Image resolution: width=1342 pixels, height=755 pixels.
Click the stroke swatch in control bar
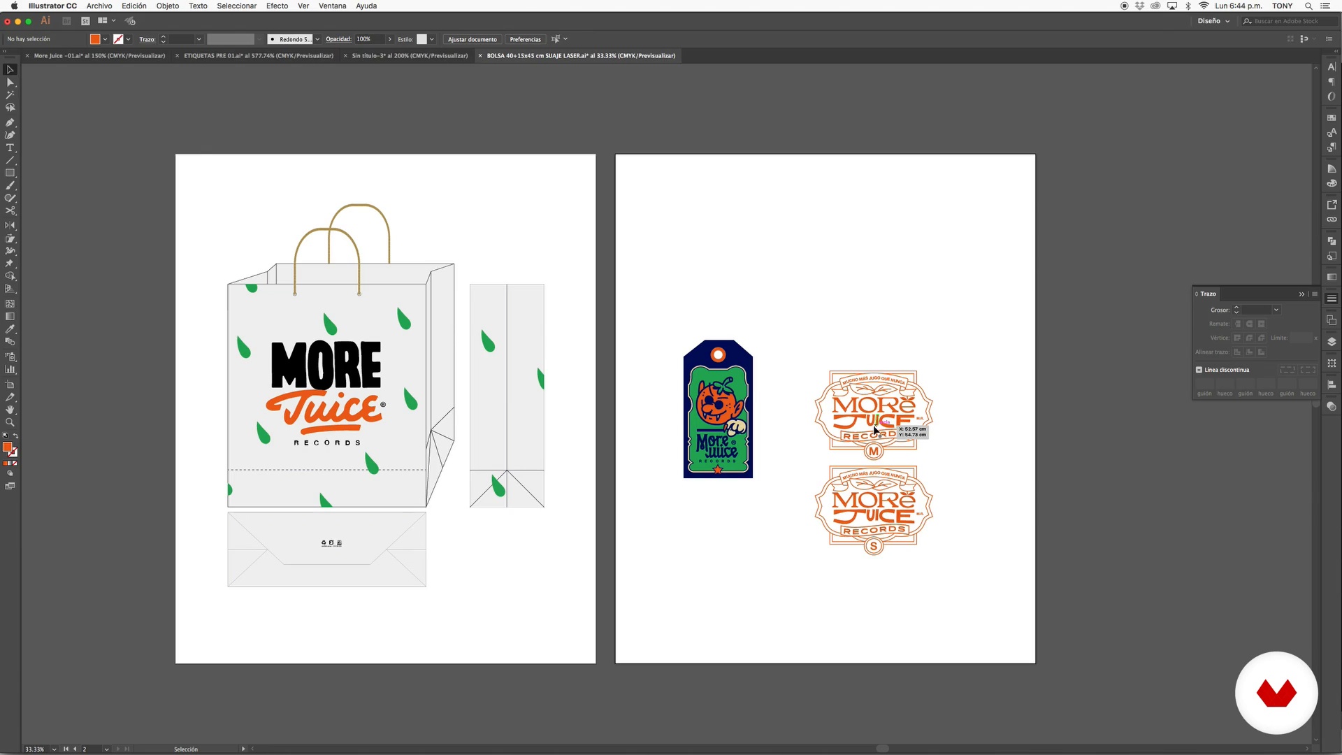(118, 39)
